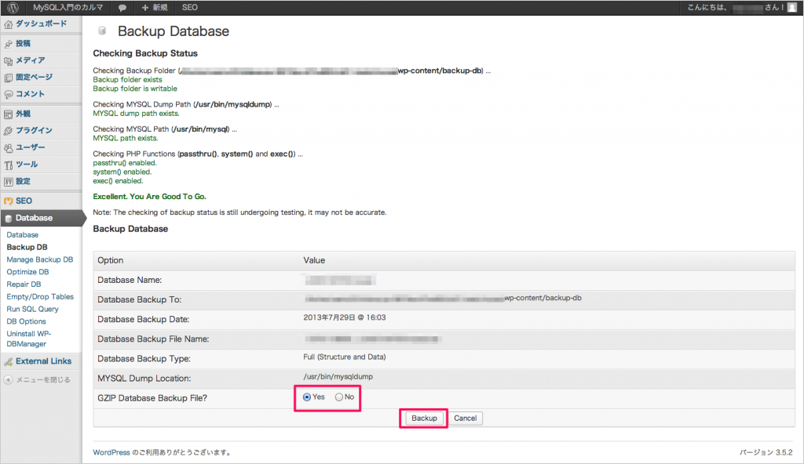The image size is (804, 464).
Task: Open the MySQL入門のカルマ site name menu
Action: 68,8
